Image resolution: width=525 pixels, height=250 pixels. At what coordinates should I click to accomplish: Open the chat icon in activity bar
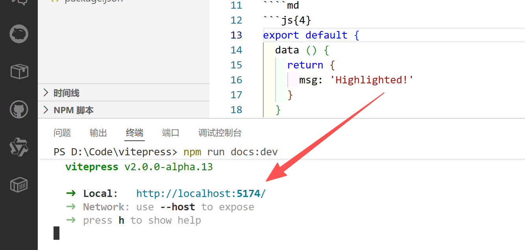pos(19,2)
